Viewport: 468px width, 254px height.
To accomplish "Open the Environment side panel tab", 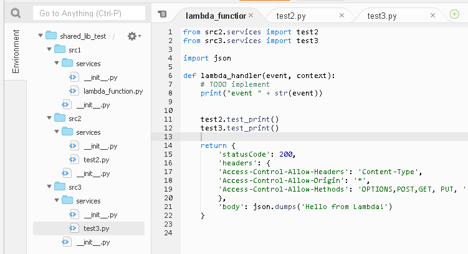I will 16,51.
